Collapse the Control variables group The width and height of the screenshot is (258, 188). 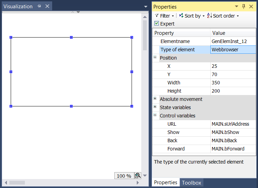[155, 115]
